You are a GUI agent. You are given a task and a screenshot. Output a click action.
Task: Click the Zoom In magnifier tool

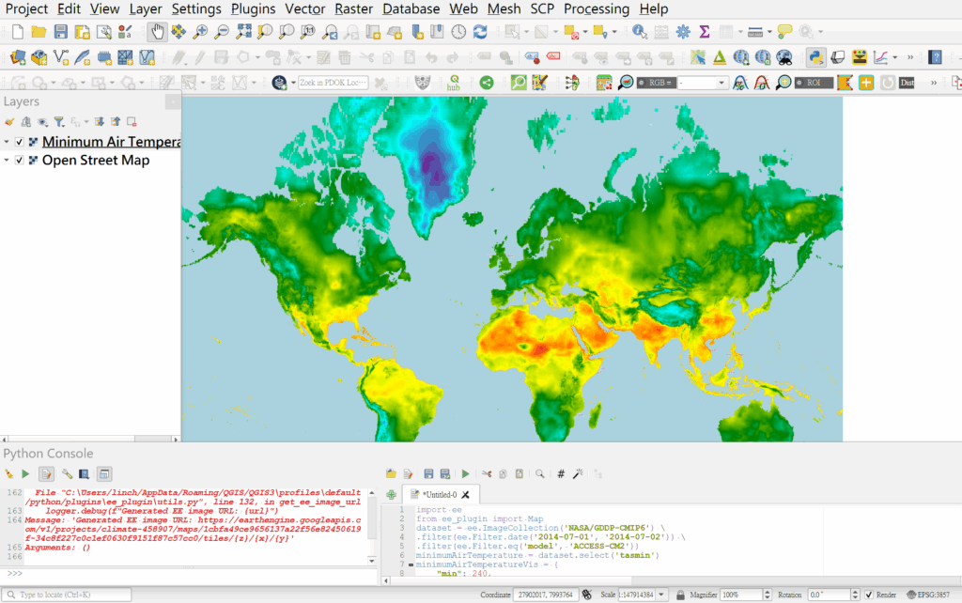200,32
